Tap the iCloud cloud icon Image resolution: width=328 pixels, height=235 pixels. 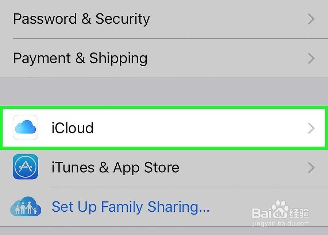pos(26,128)
